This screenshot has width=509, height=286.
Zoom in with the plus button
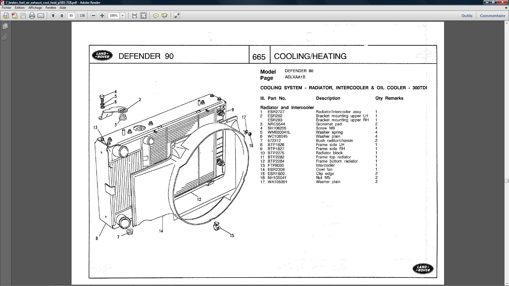[x=102, y=16]
